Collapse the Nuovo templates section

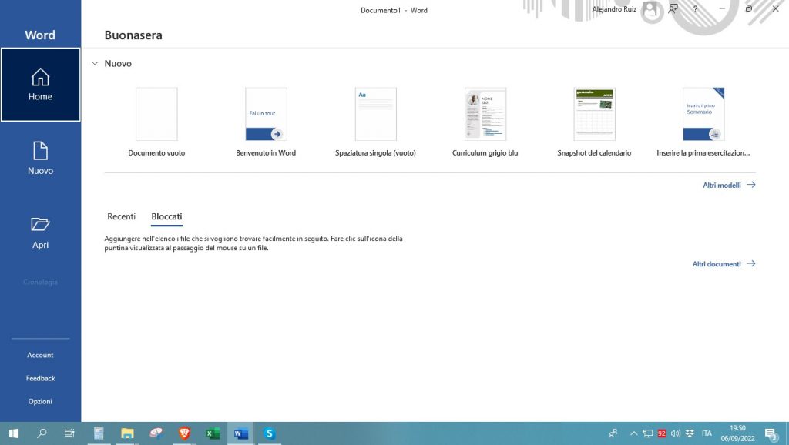(x=95, y=64)
